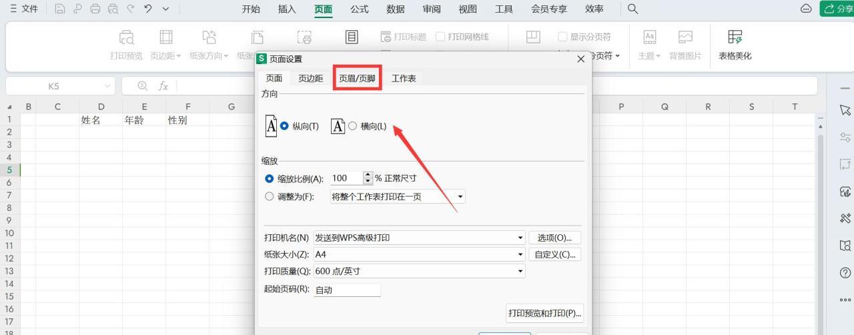The width and height of the screenshot is (854, 335).
Task: Click the green 分享 button
Action: pos(837,9)
